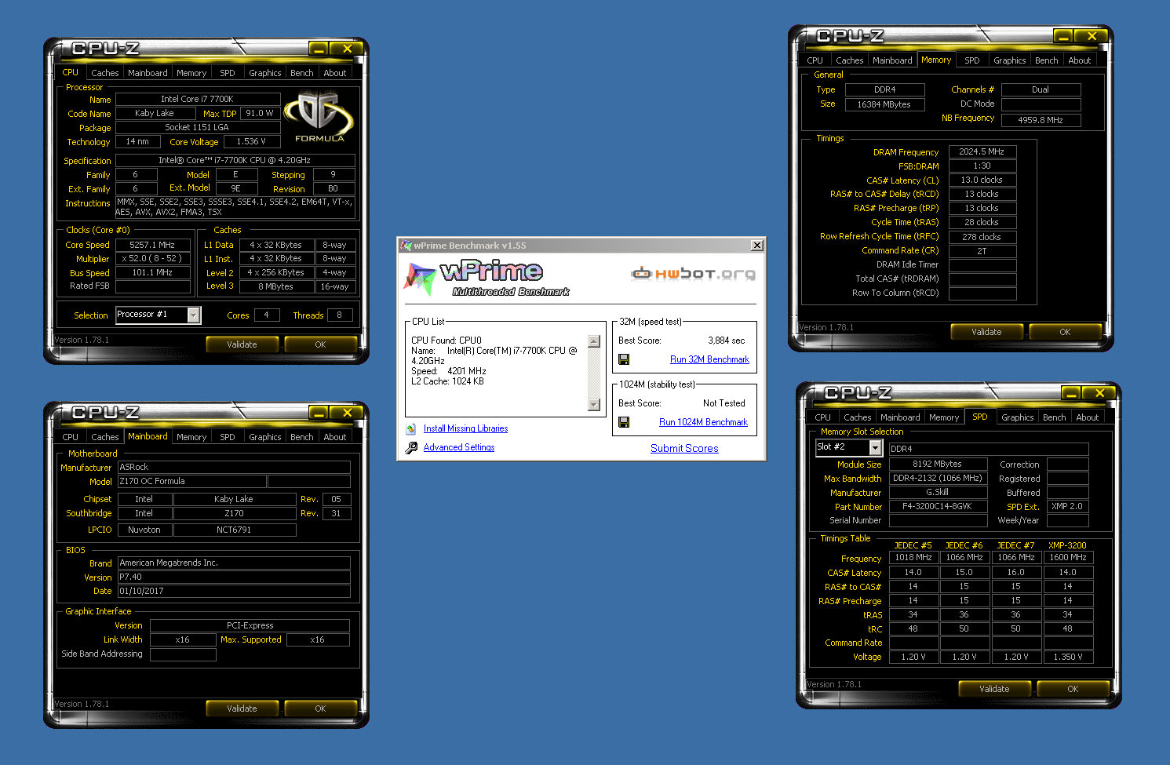Click the Multiplier x 52.0 value
This screenshot has height=765, width=1170.
152,258
